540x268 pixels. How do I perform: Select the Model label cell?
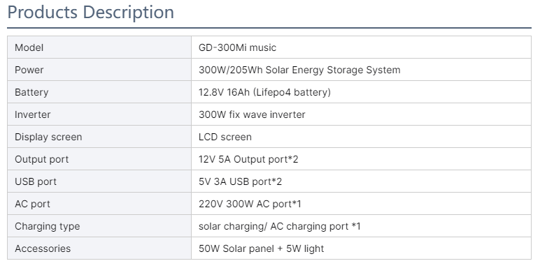click(x=99, y=47)
